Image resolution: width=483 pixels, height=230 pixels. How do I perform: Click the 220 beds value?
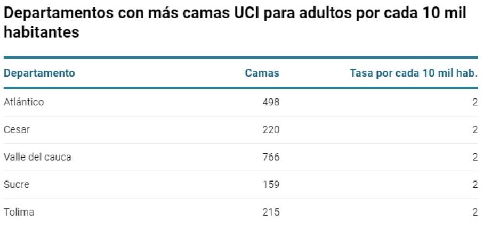(x=270, y=129)
